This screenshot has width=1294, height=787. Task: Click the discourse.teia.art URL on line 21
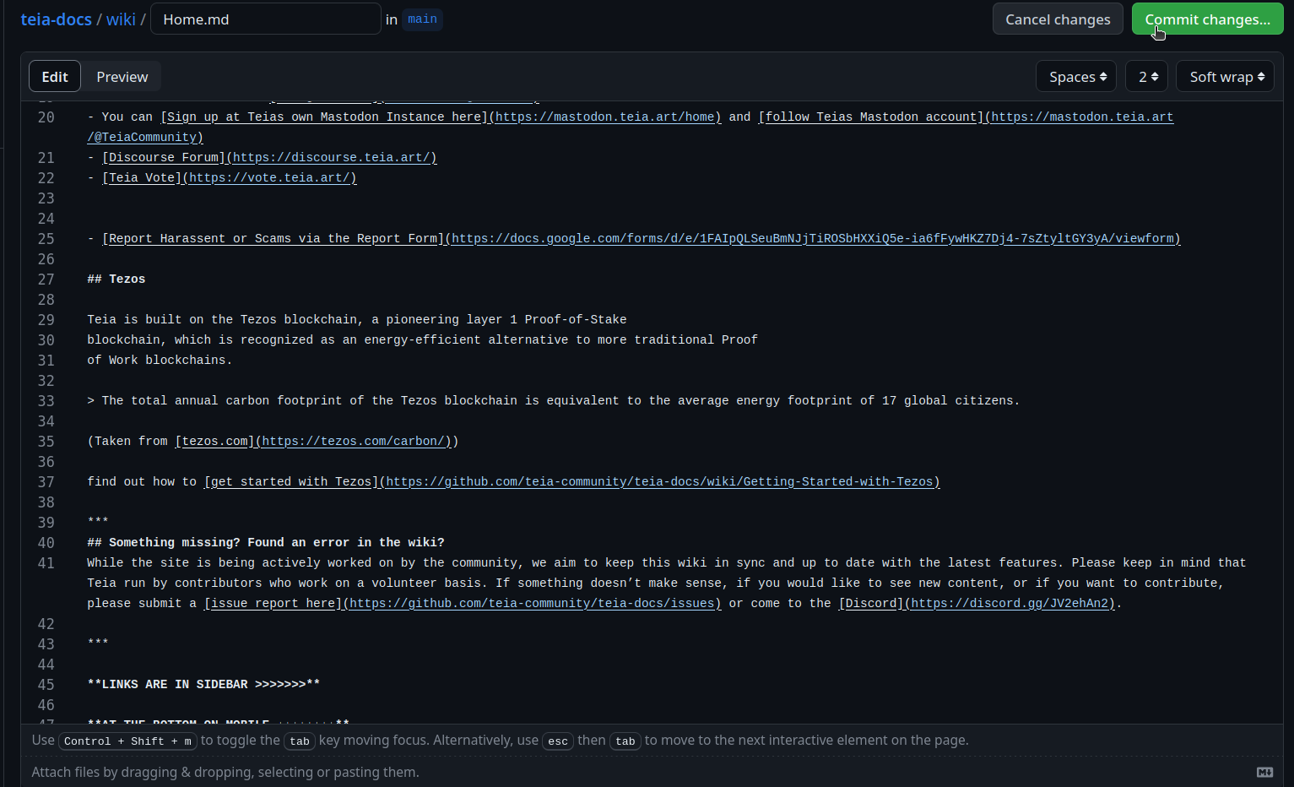click(332, 158)
